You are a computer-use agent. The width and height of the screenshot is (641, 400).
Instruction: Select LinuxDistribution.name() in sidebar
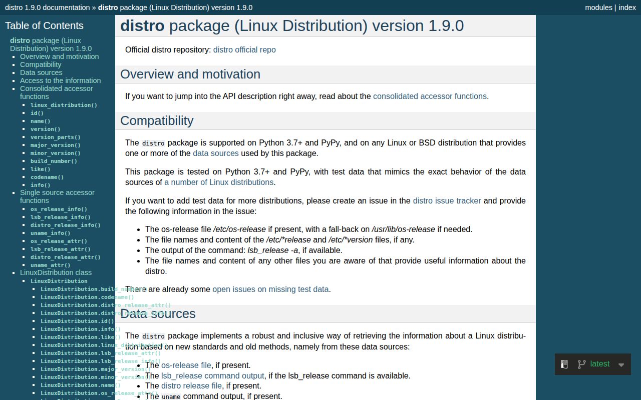pos(81,385)
